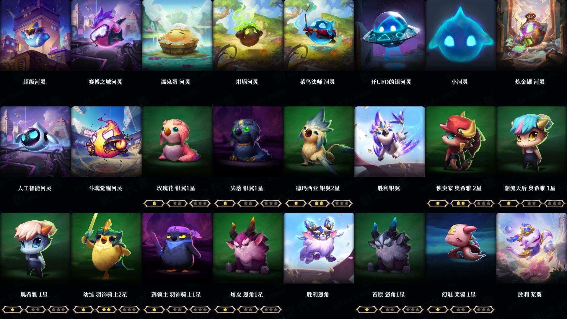Select one-star tier under 潮流天后 奥希雅
Image resolution: width=567 pixels, height=319 pixels.
click(x=509, y=203)
